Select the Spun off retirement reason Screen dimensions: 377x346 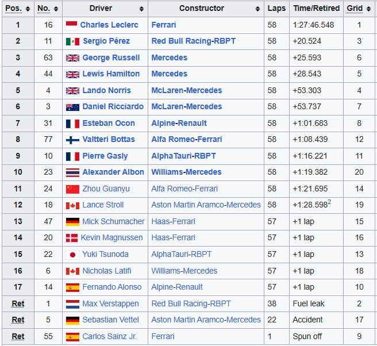307,336
